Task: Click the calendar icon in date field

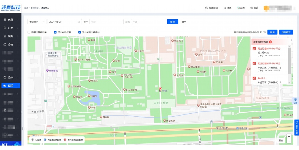Action: tap(79, 22)
